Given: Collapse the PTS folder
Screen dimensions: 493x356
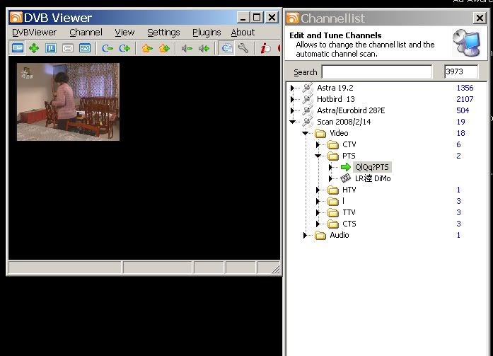Looking at the screenshot, I should [x=318, y=156].
